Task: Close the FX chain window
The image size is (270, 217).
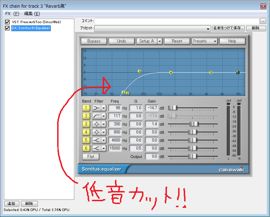Action: [263, 6]
